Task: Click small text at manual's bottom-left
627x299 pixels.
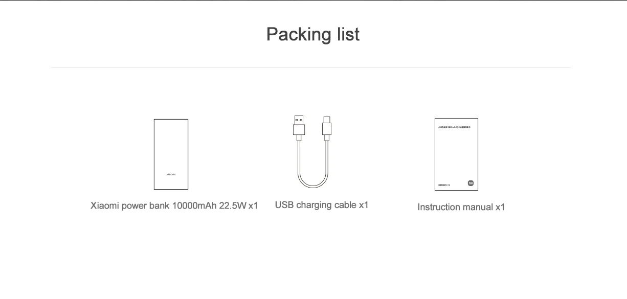Action: click(443, 185)
